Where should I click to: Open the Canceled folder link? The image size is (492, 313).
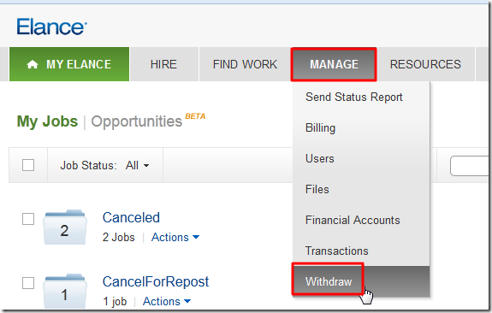[x=131, y=218]
